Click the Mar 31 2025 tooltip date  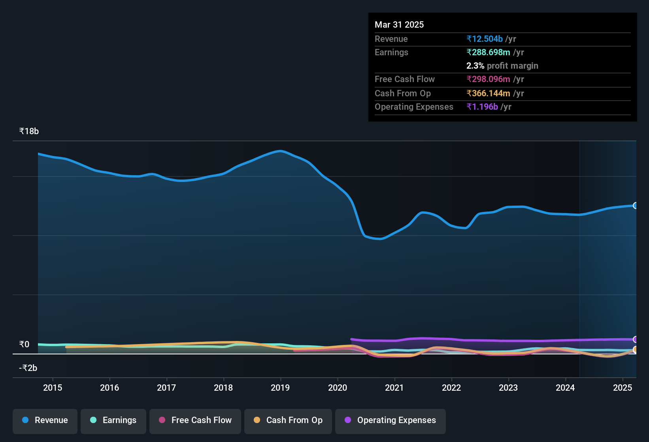pyautogui.click(x=399, y=24)
